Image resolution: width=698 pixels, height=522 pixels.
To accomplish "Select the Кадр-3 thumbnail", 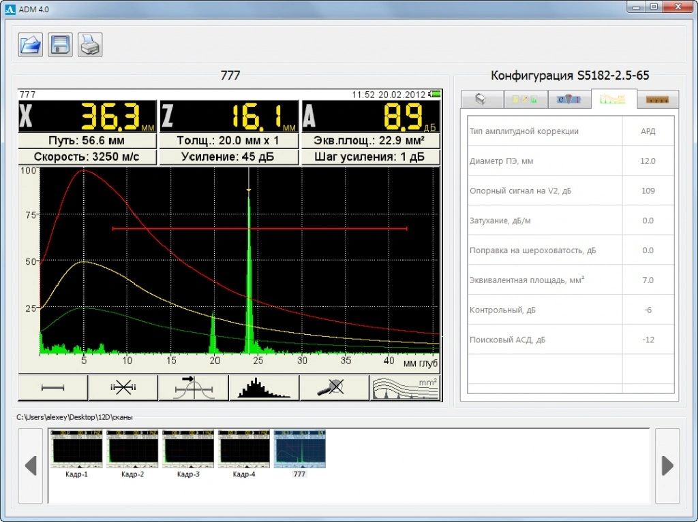I will tap(187, 450).
